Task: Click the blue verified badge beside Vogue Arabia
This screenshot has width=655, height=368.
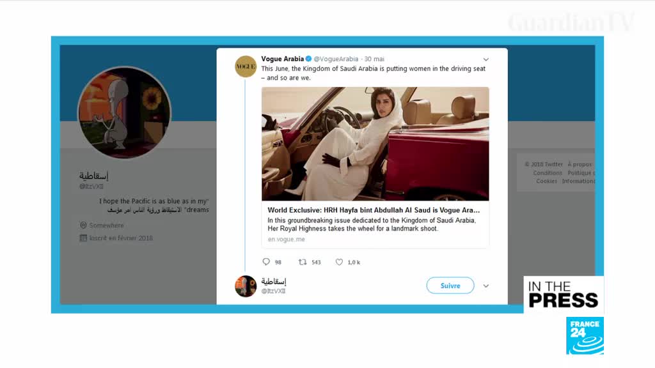Action: (309, 59)
